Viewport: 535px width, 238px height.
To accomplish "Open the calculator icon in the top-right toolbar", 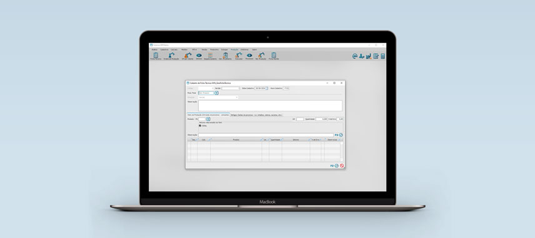I will pyautogui.click(x=383, y=56).
